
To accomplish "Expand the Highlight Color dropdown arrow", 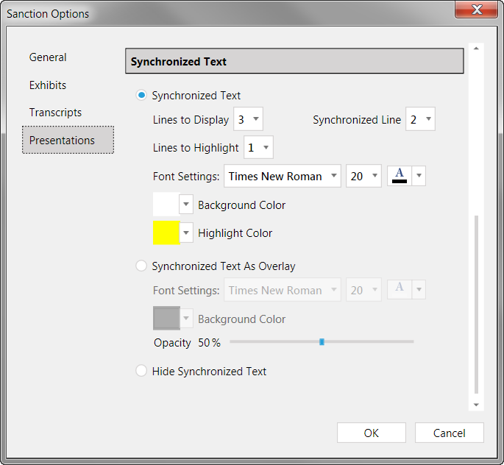I will click(x=186, y=232).
